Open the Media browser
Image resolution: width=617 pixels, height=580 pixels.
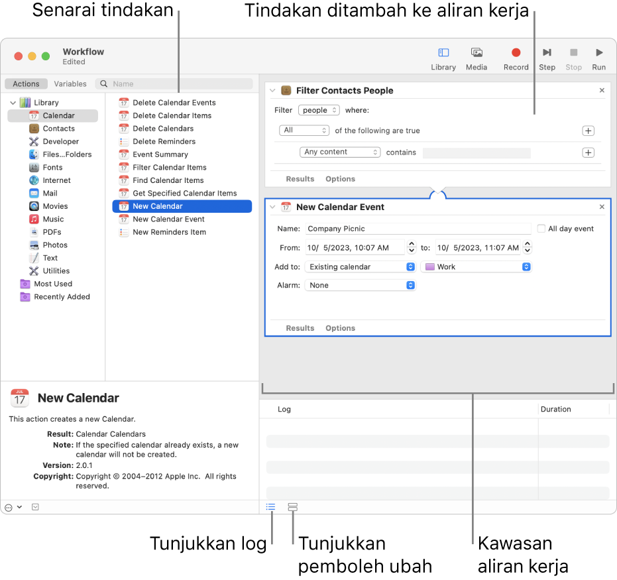(x=476, y=58)
